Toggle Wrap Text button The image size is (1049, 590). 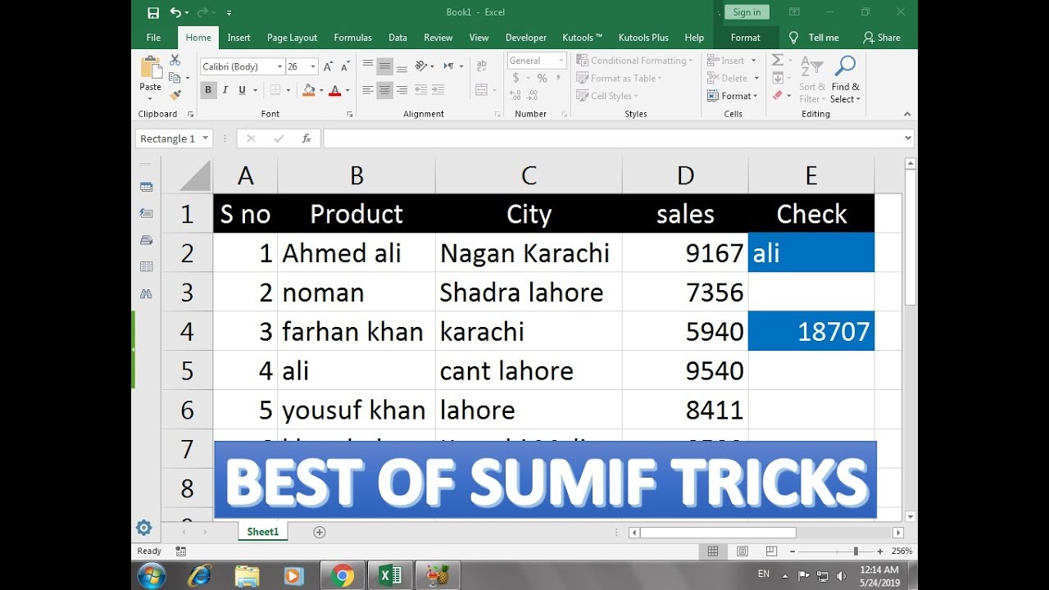480,66
